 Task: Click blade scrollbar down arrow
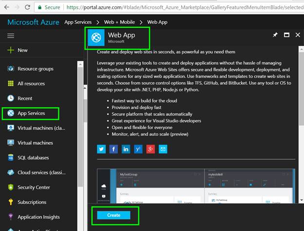(302, 200)
